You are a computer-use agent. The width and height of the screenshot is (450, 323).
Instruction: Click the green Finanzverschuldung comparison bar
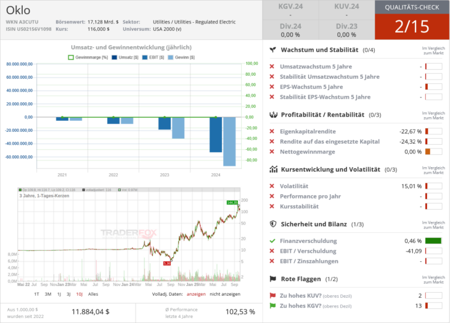(x=434, y=241)
